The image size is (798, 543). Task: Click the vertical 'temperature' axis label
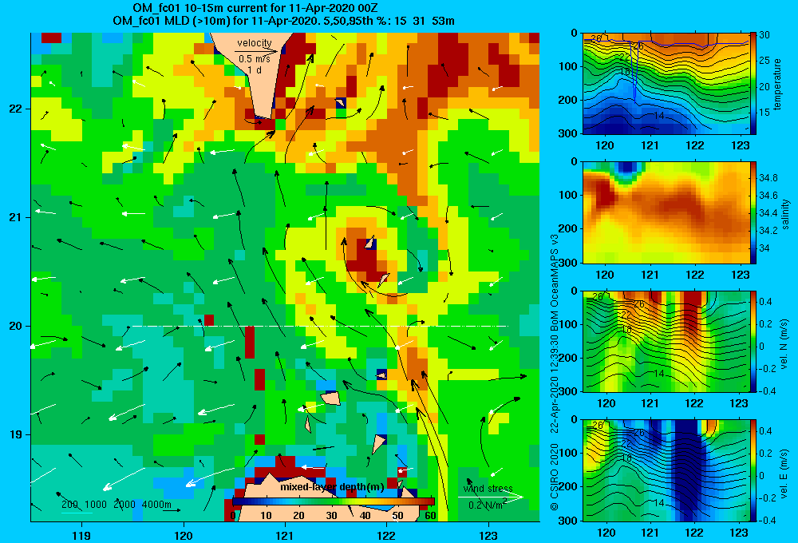[777, 84]
